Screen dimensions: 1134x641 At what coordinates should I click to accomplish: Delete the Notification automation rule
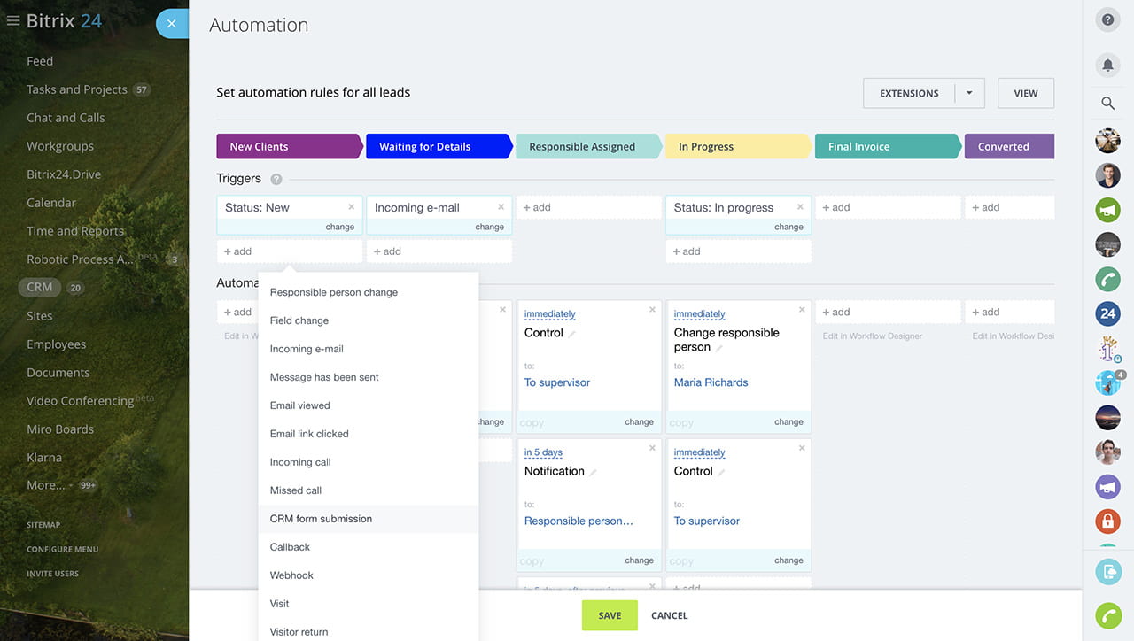pos(652,448)
